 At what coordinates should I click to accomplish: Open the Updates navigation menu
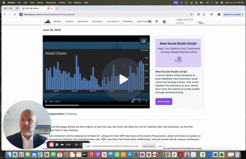coord(69,21)
